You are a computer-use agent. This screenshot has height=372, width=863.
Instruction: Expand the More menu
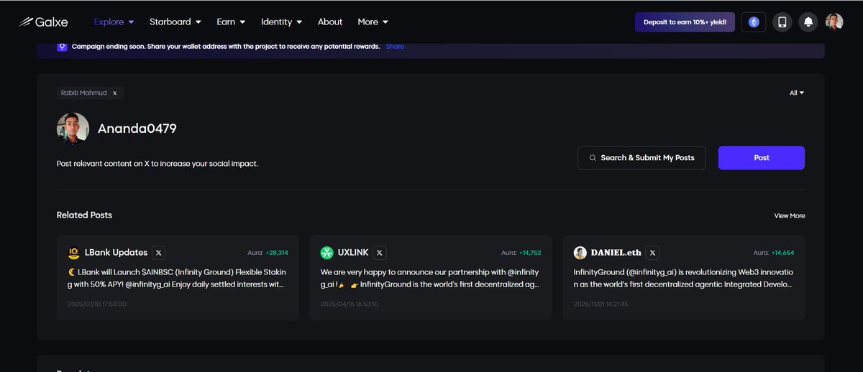[373, 22]
